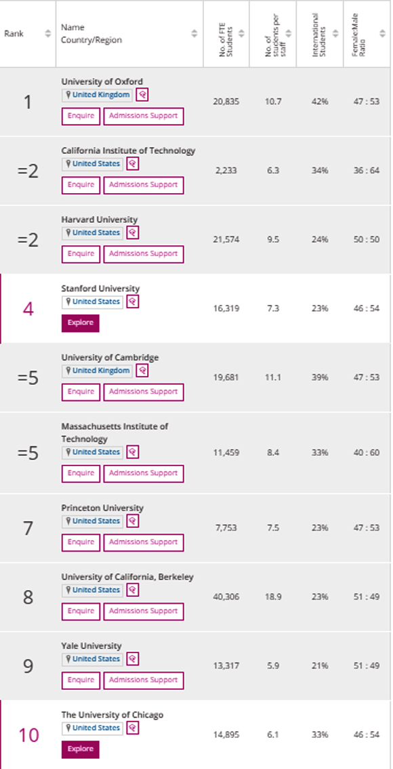Click the icon next to Stanford's country tag

[x=133, y=302]
